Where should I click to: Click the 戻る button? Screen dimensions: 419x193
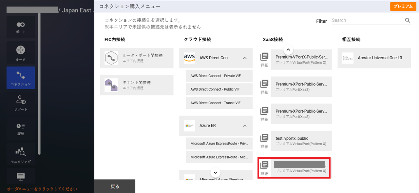(115, 186)
